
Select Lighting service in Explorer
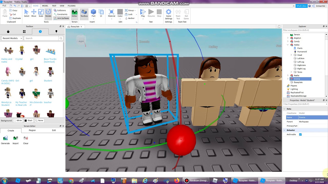tap(294, 89)
